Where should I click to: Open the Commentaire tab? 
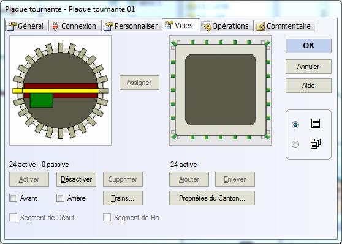pos(284,26)
